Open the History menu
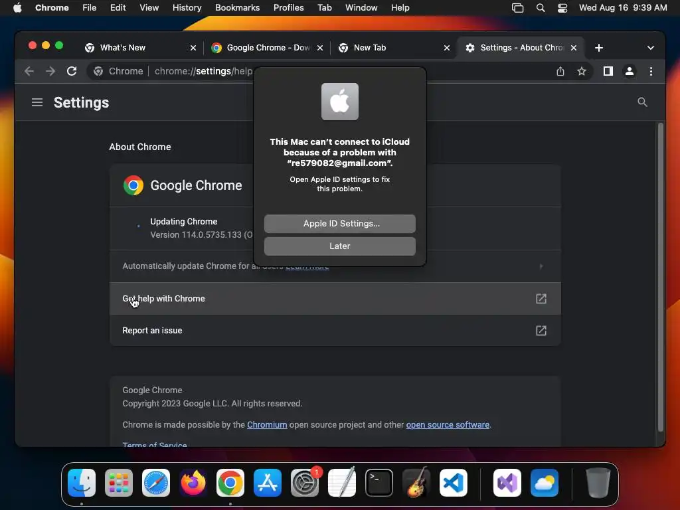Screen dimensions: 680x510 [x=187, y=8]
